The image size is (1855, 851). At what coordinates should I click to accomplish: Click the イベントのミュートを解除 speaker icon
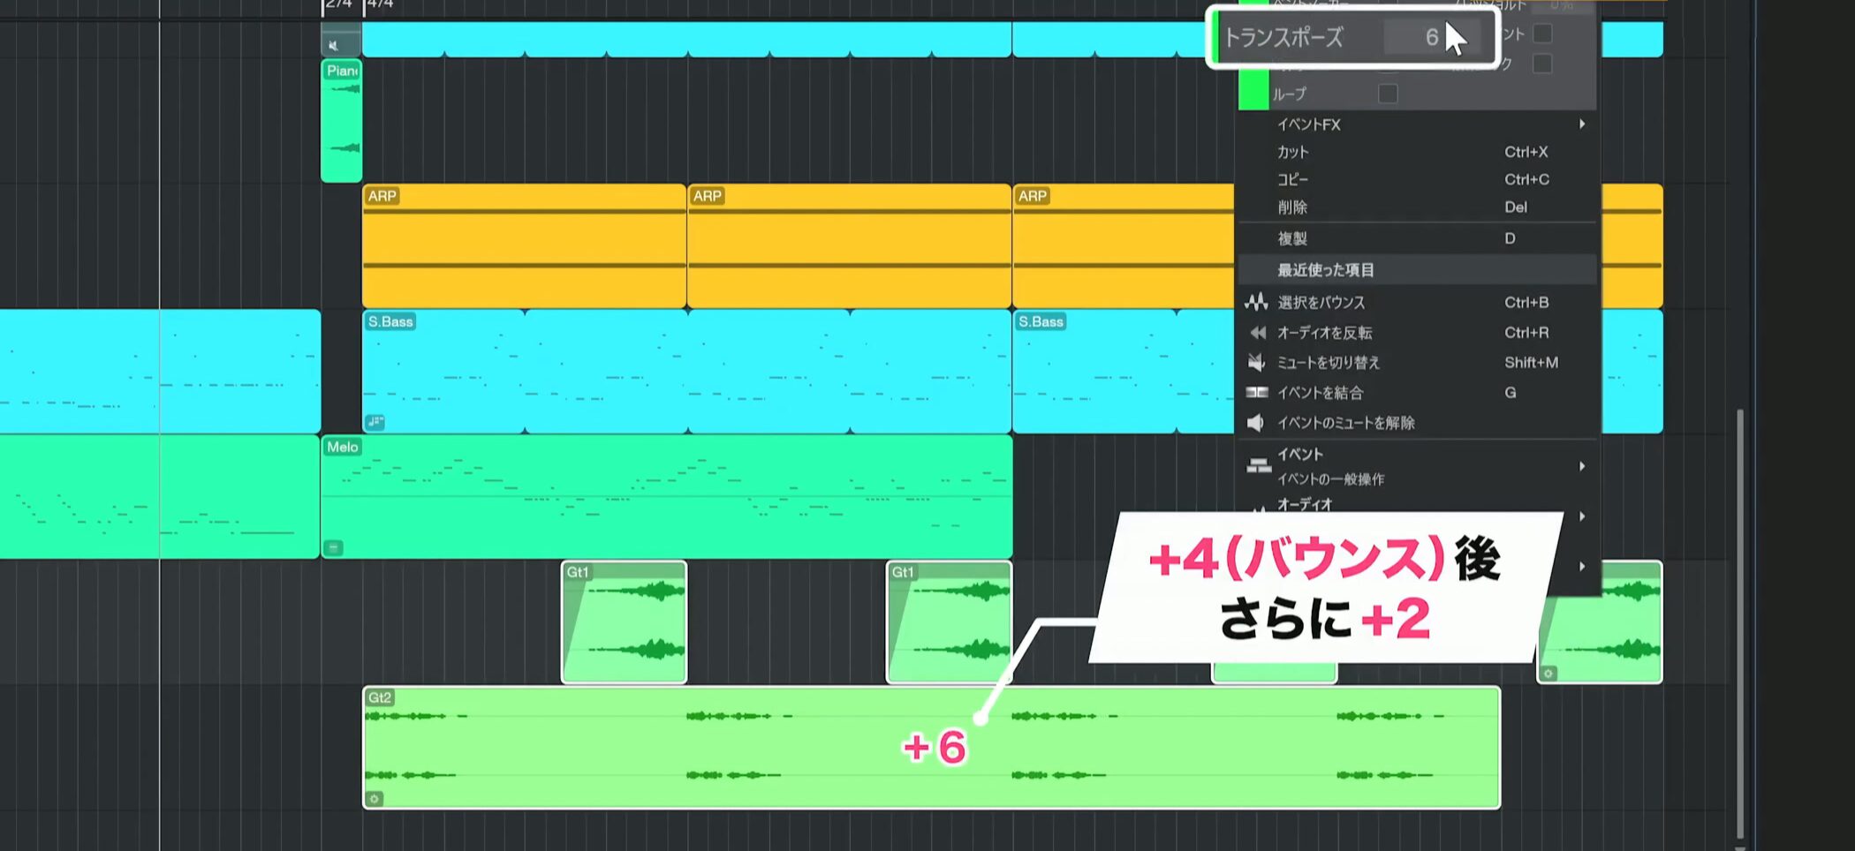click(x=1256, y=423)
